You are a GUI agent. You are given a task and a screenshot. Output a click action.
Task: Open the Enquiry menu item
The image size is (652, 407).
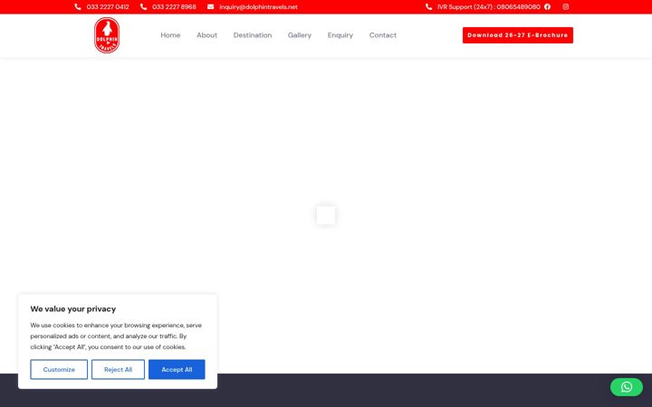coord(340,35)
